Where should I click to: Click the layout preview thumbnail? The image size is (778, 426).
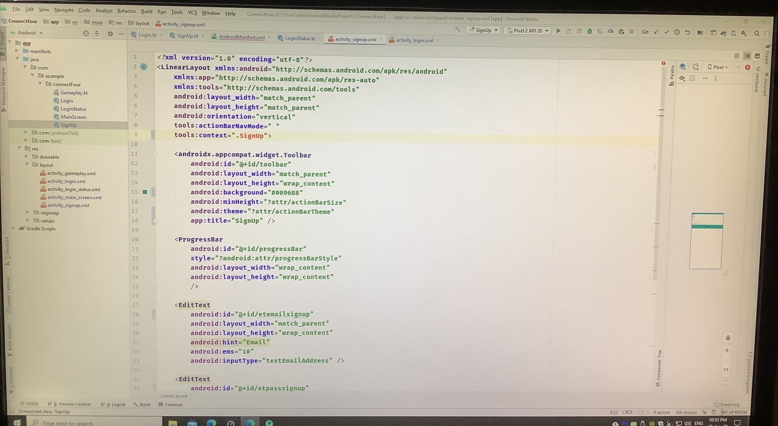pos(706,241)
